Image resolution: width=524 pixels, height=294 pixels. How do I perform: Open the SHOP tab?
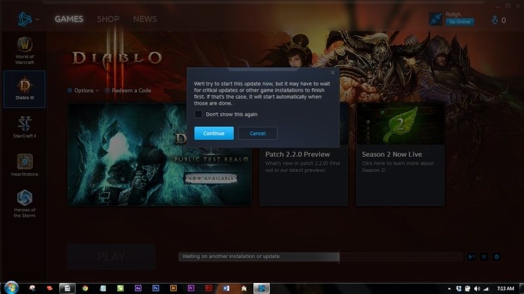coord(108,19)
